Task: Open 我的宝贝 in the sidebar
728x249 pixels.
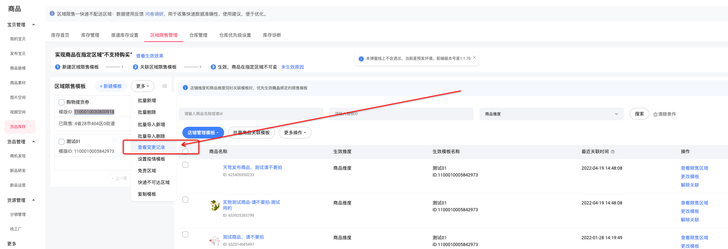Action: pyautogui.click(x=18, y=39)
